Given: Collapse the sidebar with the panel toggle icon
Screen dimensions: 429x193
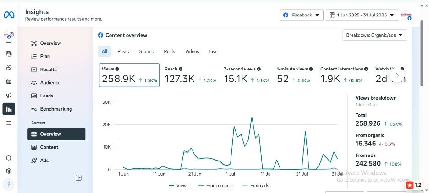Looking at the screenshot, I should [x=78, y=177].
